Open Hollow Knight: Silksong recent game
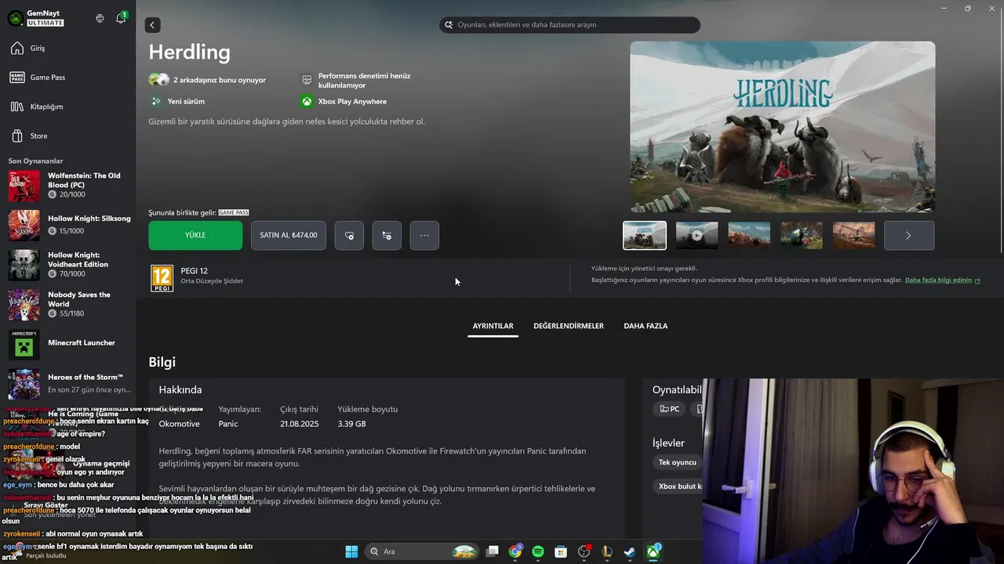This screenshot has height=564, width=1004. [69, 225]
